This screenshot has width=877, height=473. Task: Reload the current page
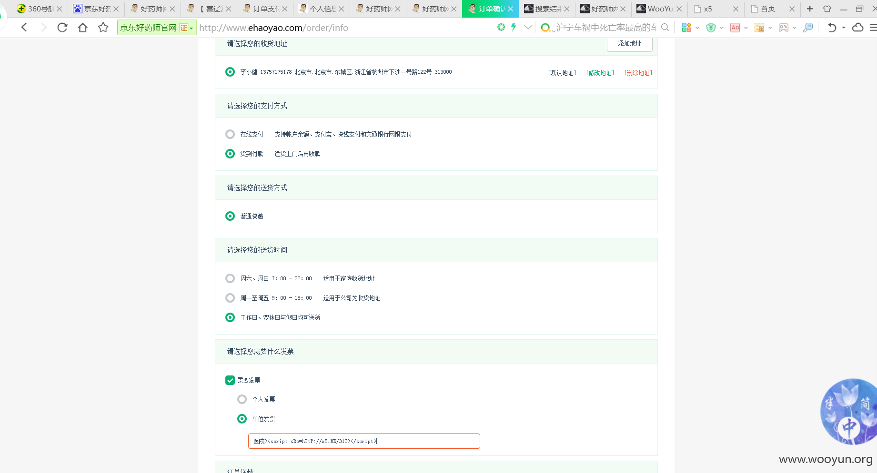pyautogui.click(x=62, y=28)
